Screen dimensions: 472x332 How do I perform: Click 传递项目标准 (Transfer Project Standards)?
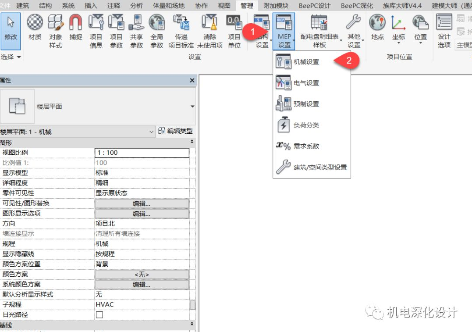point(181,31)
